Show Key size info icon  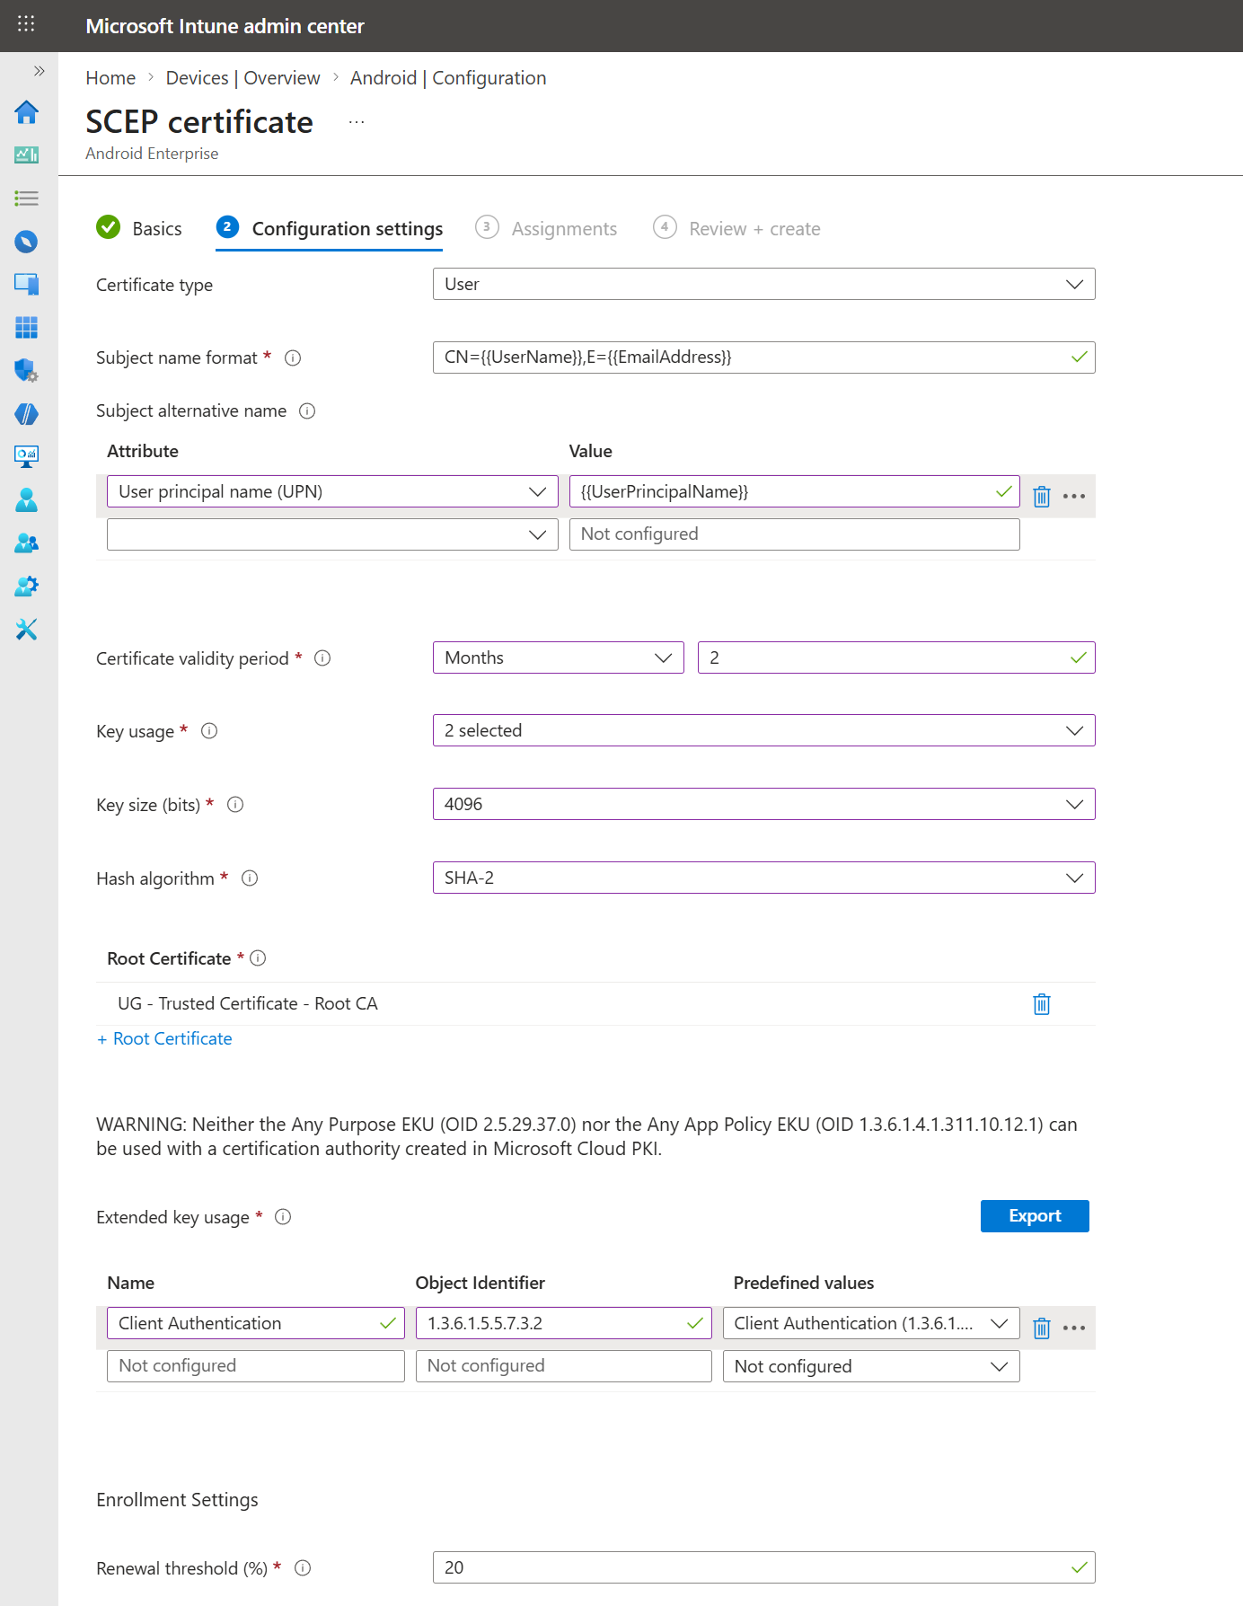(x=235, y=805)
